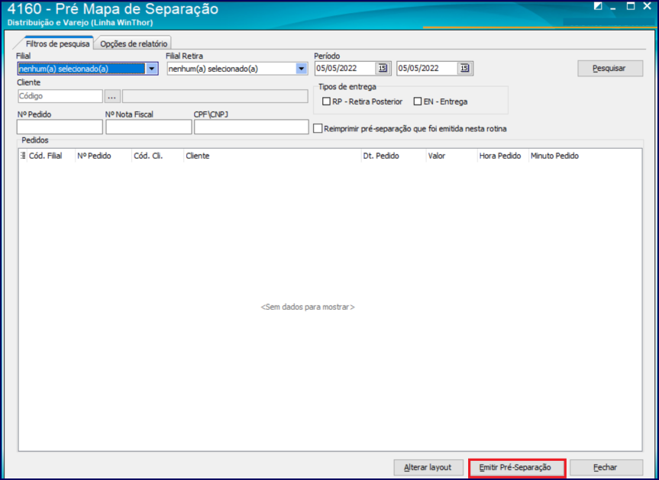Close the Pré Mapa de Separação window
Image resolution: width=659 pixels, height=480 pixels.
(648, 6)
